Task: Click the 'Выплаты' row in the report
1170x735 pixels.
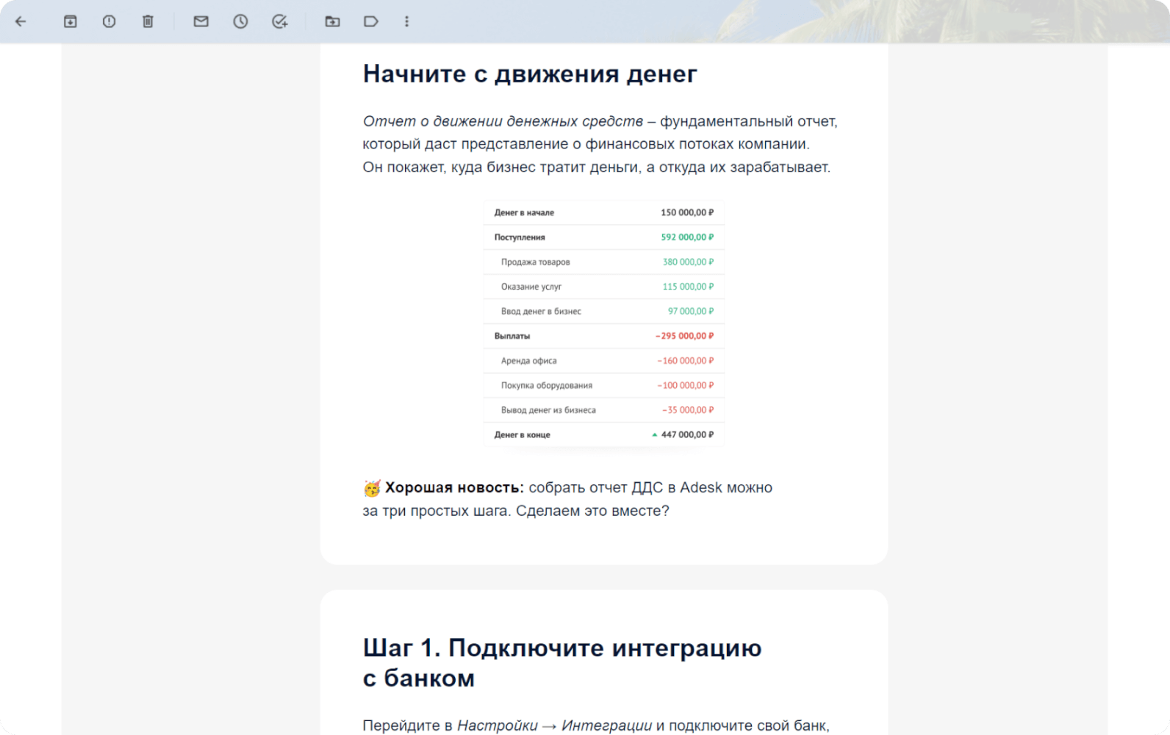Action: pyautogui.click(x=604, y=336)
